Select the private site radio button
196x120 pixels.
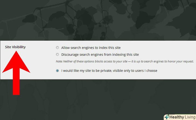[57, 71]
